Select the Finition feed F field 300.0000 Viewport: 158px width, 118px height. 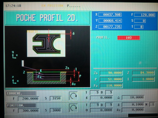point(28,111)
